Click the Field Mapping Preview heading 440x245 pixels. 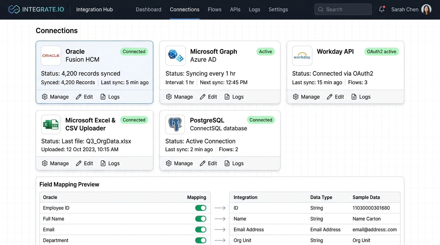[x=69, y=184]
